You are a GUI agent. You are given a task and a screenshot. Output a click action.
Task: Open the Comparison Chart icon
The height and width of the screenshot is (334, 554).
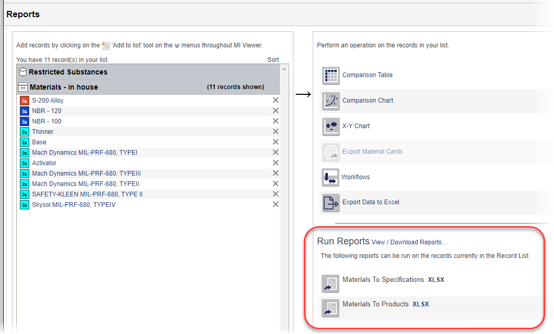[331, 101]
